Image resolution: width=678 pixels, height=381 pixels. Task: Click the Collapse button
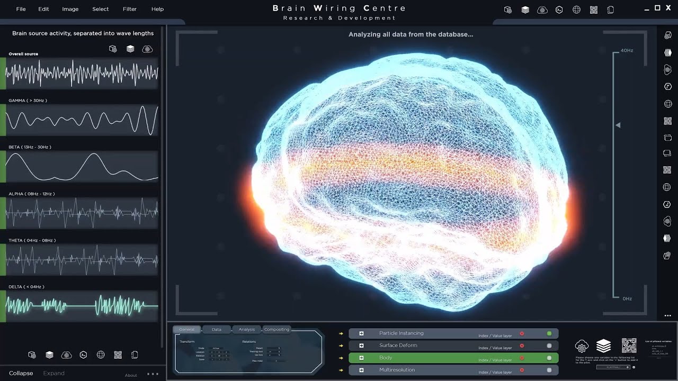pos(21,373)
